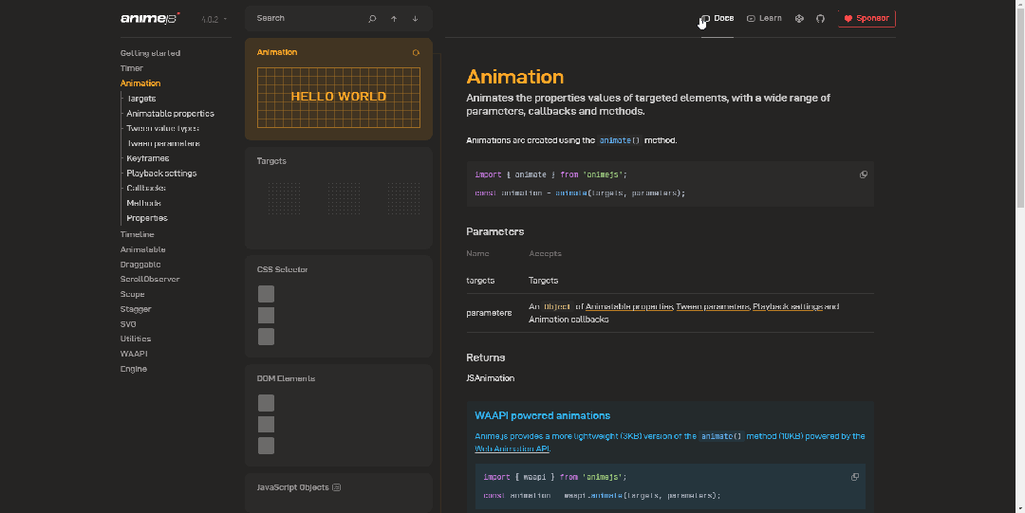Open the Learn tab

point(764,18)
